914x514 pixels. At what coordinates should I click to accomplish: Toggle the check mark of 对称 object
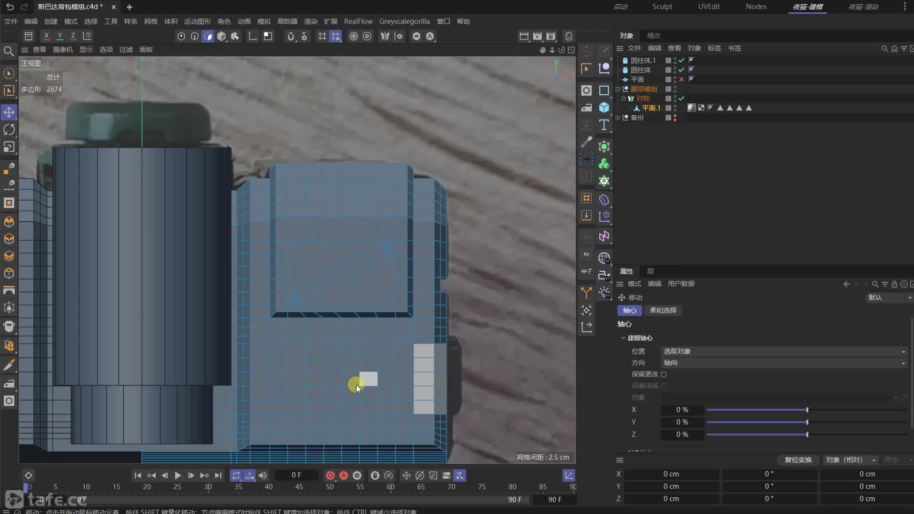click(681, 99)
